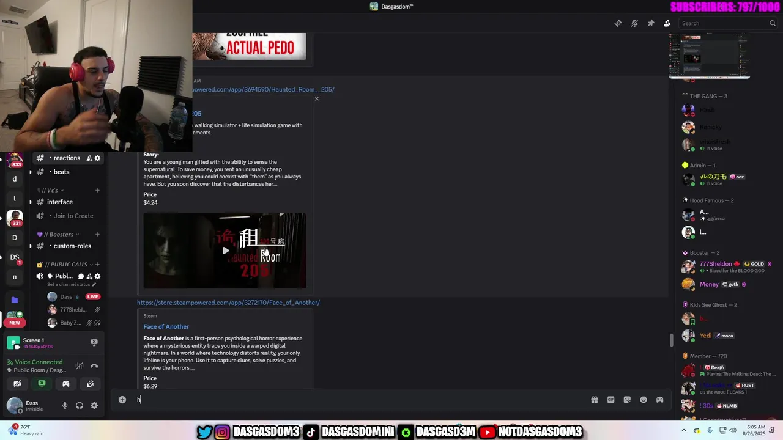Open reactions channel settings gear
Viewport: 783px width, 440px height.
click(97, 158)
